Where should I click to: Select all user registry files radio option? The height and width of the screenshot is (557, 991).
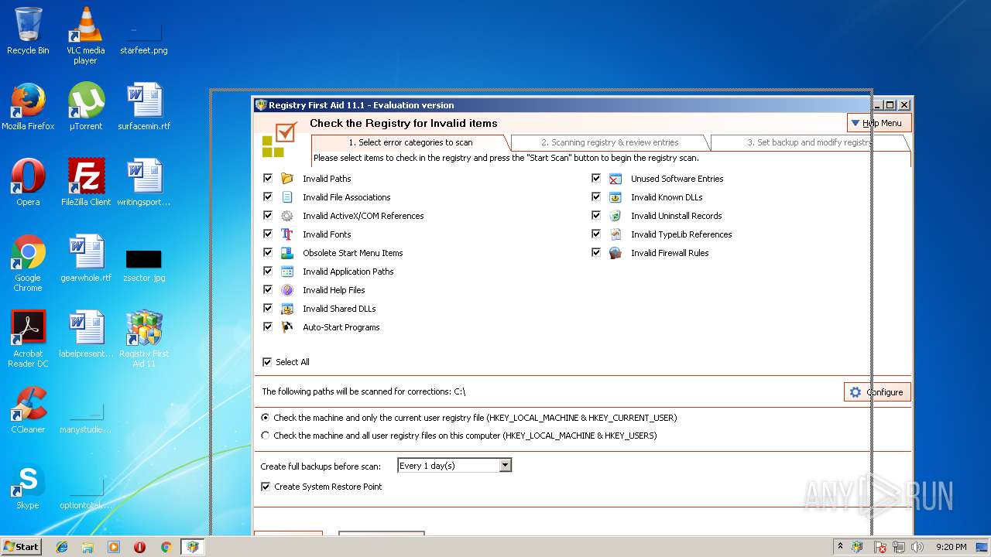pyautogui.click(x=266, y=436)
